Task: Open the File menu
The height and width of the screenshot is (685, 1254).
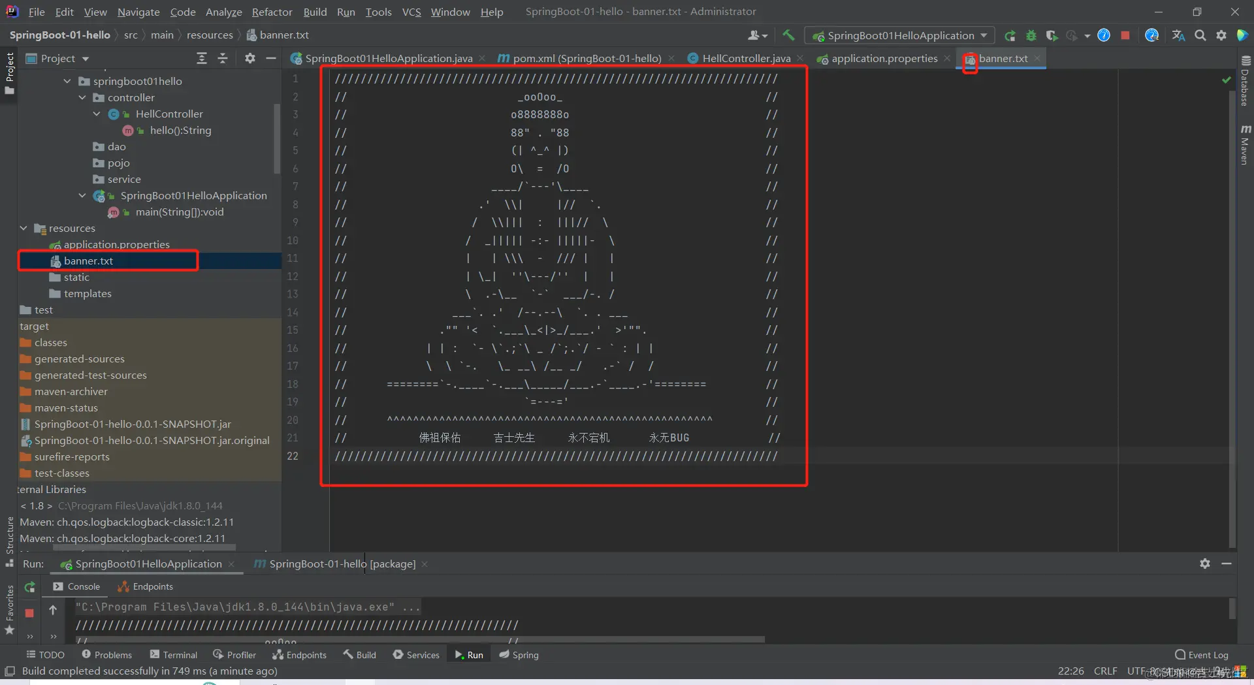Action: click(36, 12)
